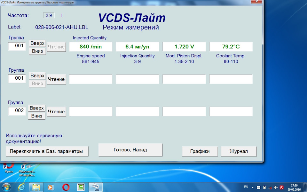Click the Engine speed label
Image resolution: width=307 pixels, height=192 pixels.
[x=91, y=56]
